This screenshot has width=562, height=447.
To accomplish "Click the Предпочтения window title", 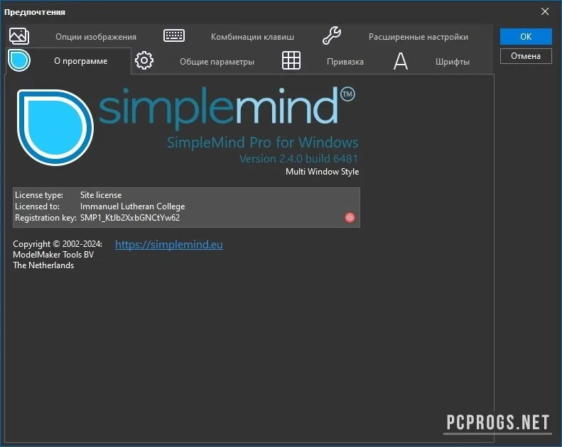I will pyautogui.click(x=35, y=12).
